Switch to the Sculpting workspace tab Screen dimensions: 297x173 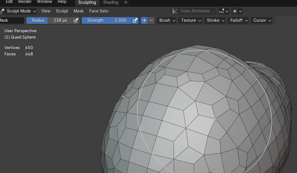click(x=87, y=2)
